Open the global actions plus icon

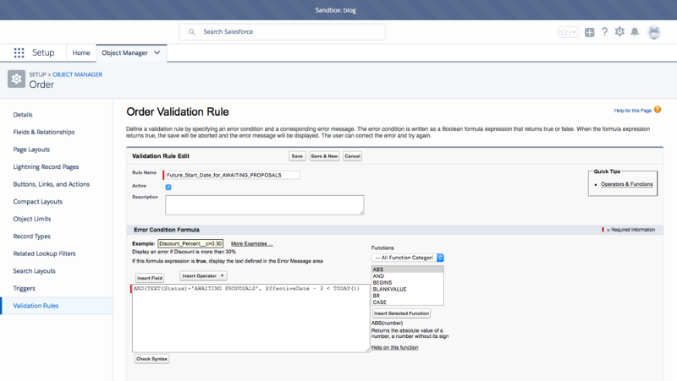tap(590, 32)
